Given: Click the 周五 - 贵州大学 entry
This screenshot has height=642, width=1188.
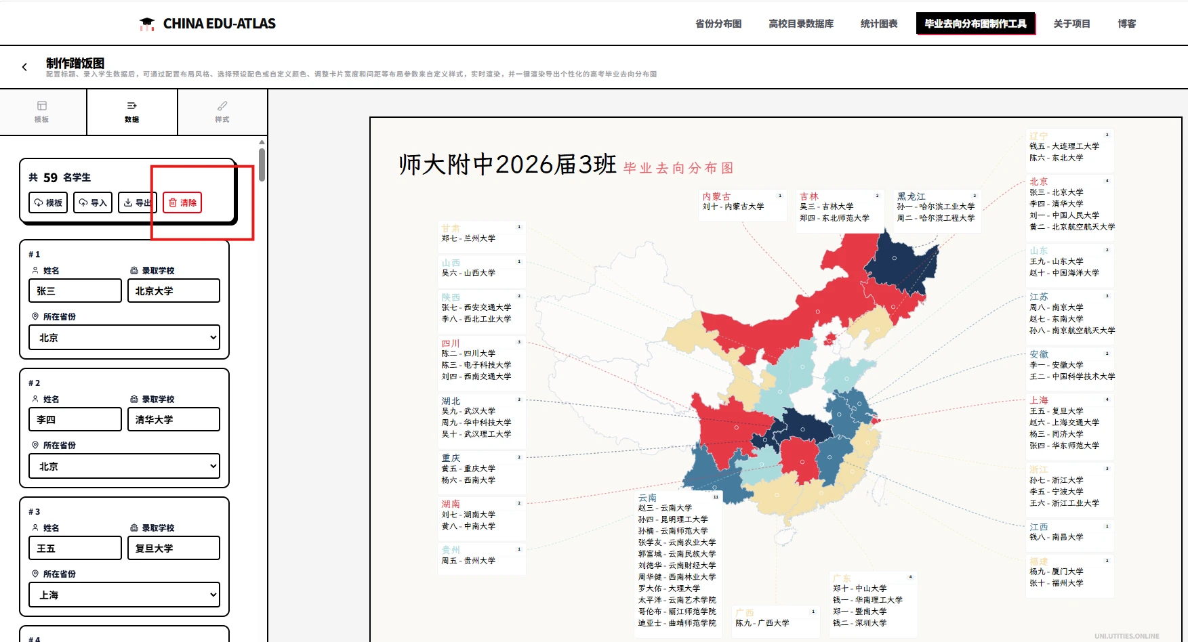Looking at the screenshot, I should click(x=468, y=561).
